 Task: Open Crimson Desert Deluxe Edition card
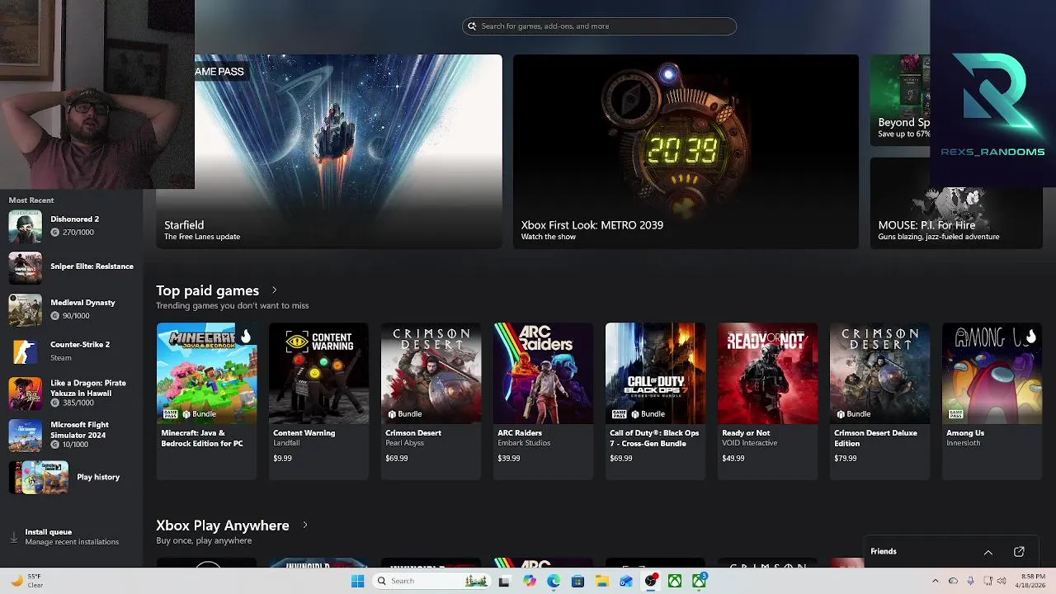pyautogui.click(x=879, y=401)
